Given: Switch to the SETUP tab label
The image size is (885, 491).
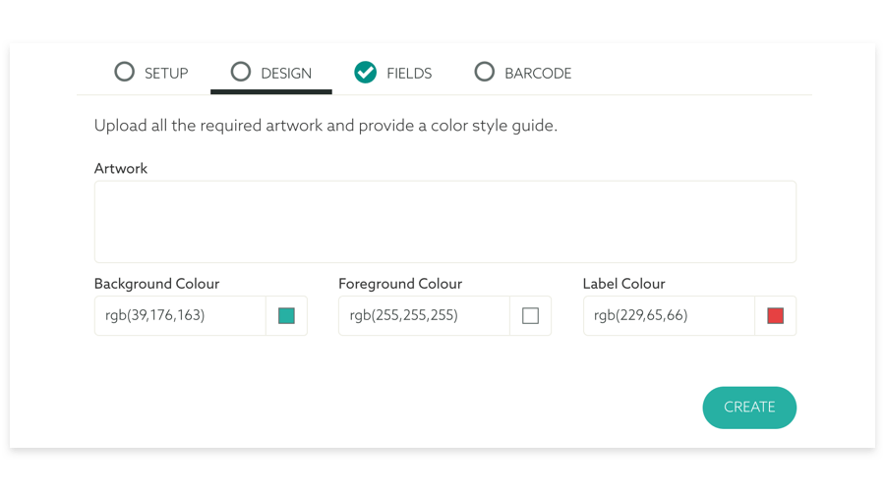Looking at the screenshot, I should (166, 73).
